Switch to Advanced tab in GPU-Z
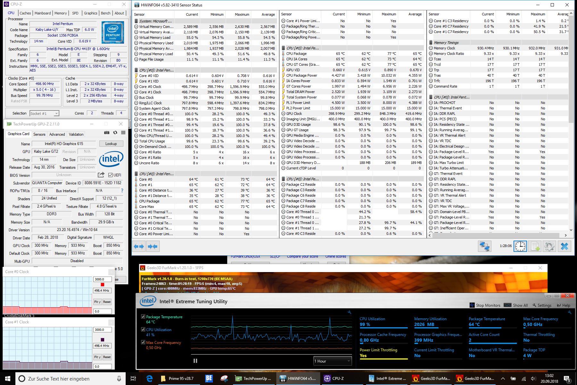 coord(57,134)
